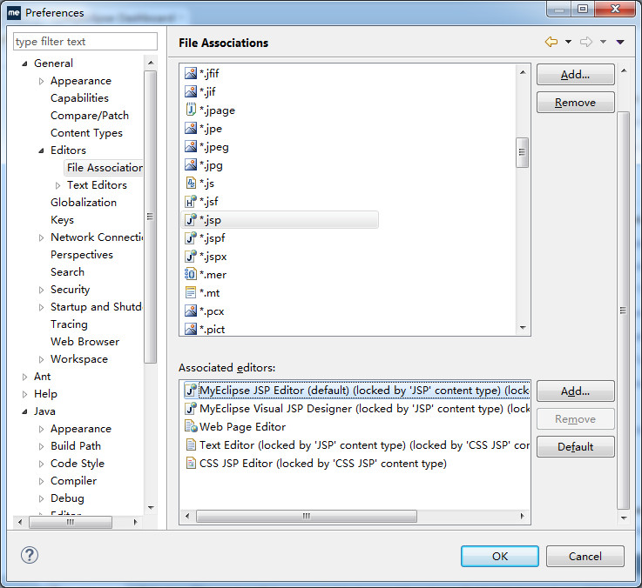Open the back history dropdown arrow

click(568, 42)
